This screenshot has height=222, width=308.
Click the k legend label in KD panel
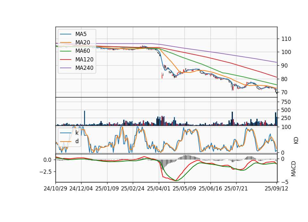pyautogui.click(x=77, y=133)
